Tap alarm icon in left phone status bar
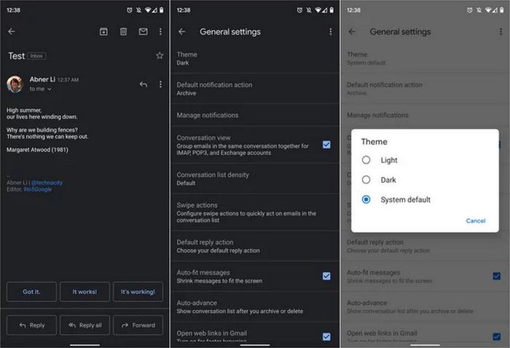This screenshot has width=510, height=348. click(x=130, y=10)
